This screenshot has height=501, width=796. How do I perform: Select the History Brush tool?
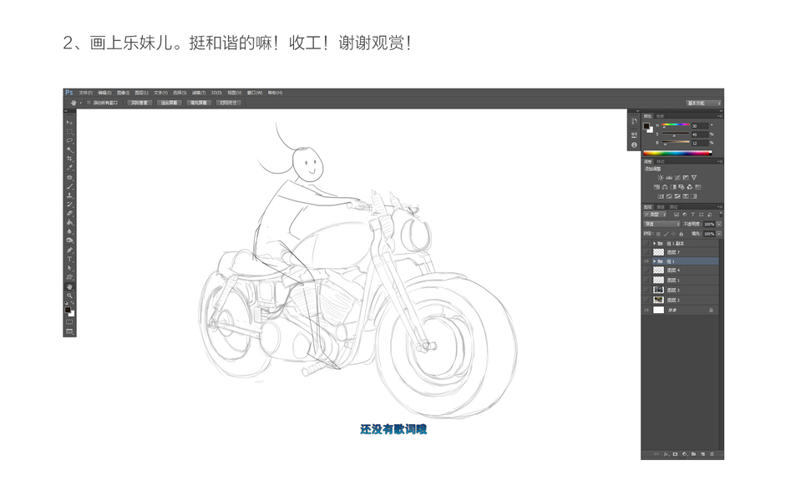click(69, 204)
